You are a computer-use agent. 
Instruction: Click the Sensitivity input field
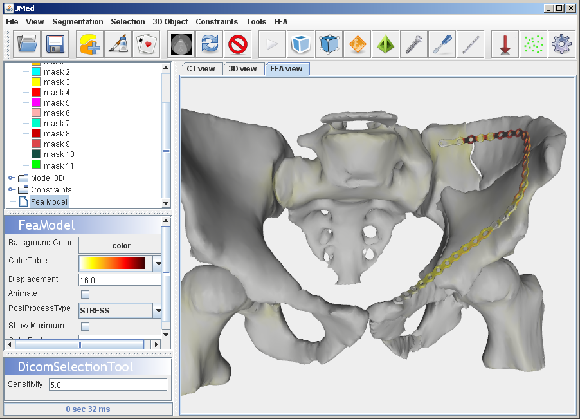pyautogui.click(x=107, y=385)
